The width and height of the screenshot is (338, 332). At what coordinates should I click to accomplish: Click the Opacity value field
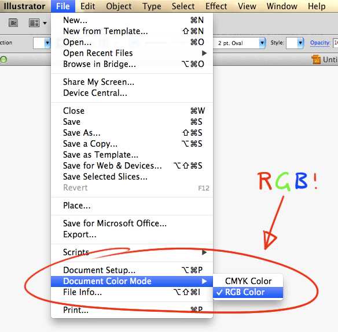point(336,43)
